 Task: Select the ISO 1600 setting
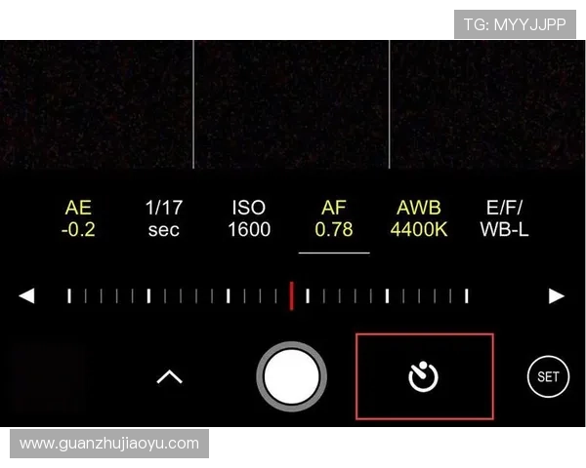(x=249, y=219)
